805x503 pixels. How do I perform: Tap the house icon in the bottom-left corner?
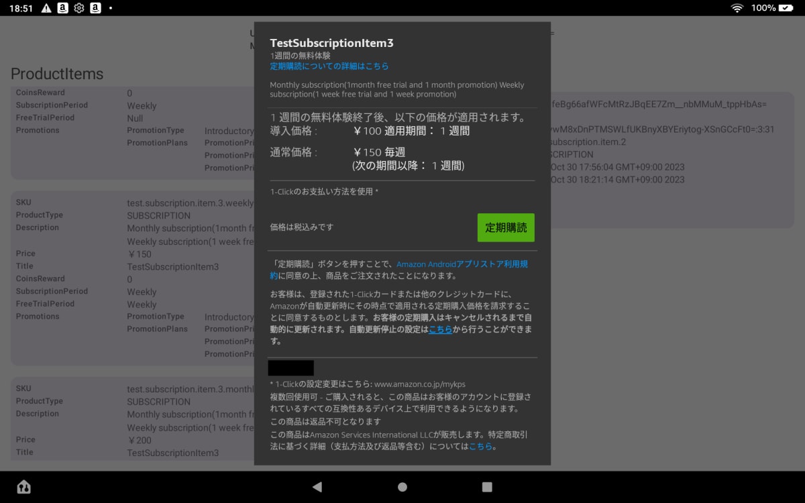tap(23, 487)
